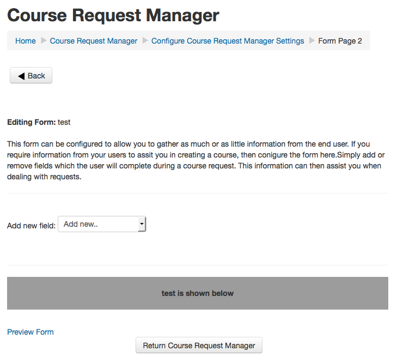This screenshot has height=363, width=397.
Task: Click the breadcrumb arrow right after Home
Action: coord(44,41)
